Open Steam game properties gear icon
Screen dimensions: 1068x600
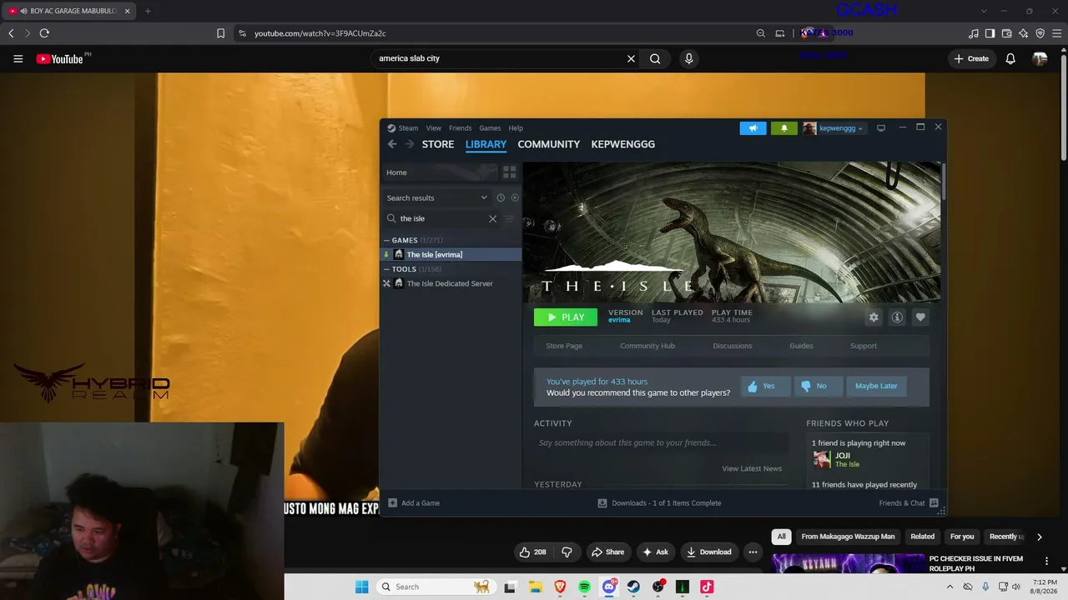tap(874, 317)
